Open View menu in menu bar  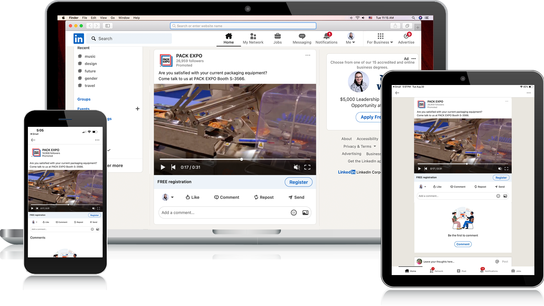[x=103, y=18]
